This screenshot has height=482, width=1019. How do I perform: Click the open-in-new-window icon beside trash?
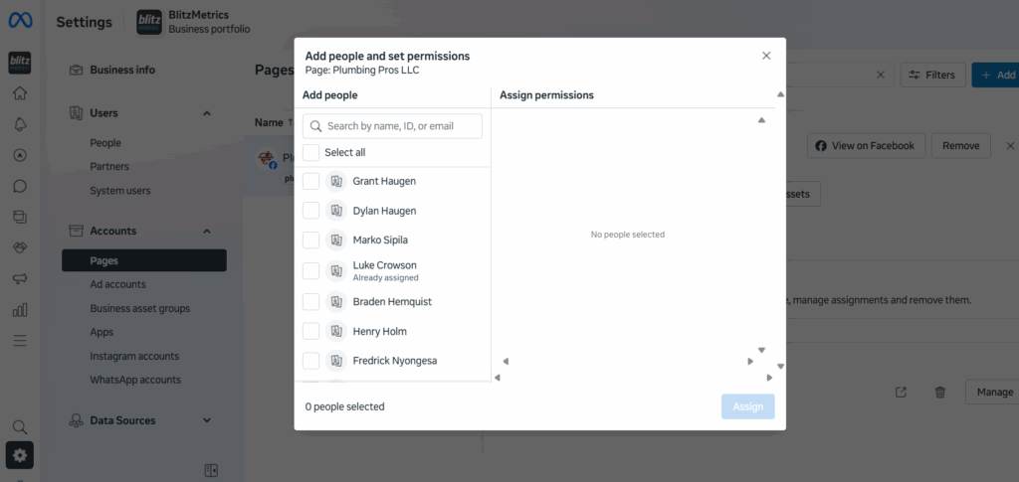pos(902,393)
